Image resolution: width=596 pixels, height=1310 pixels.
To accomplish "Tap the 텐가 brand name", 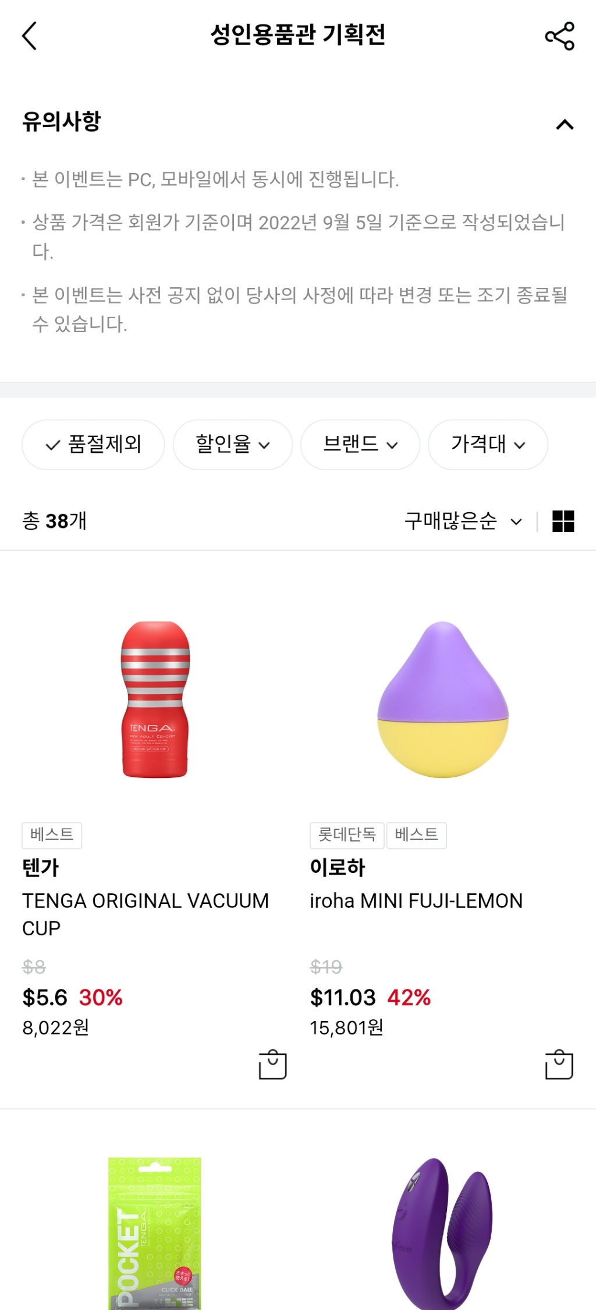I will [x=41, y=868].
